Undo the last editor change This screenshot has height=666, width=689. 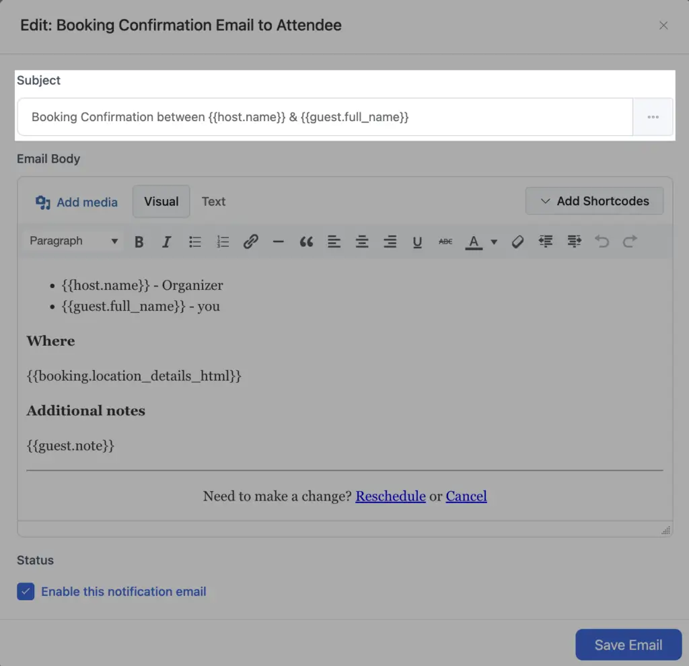click(x=602, y=242)
